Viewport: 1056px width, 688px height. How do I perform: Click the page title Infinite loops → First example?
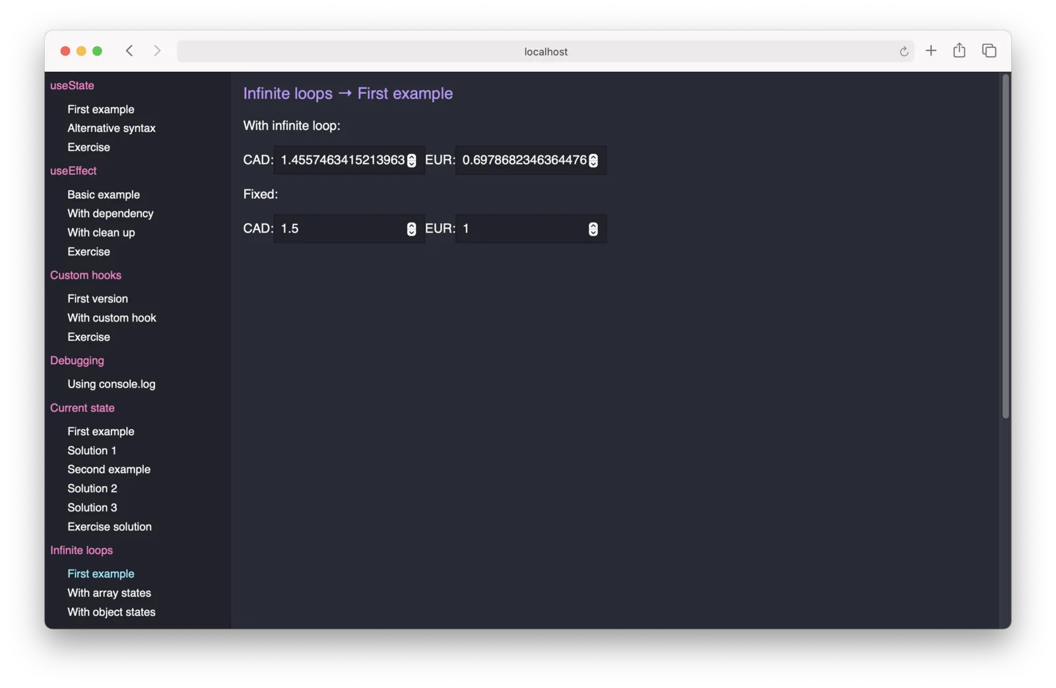pos(348,94)
